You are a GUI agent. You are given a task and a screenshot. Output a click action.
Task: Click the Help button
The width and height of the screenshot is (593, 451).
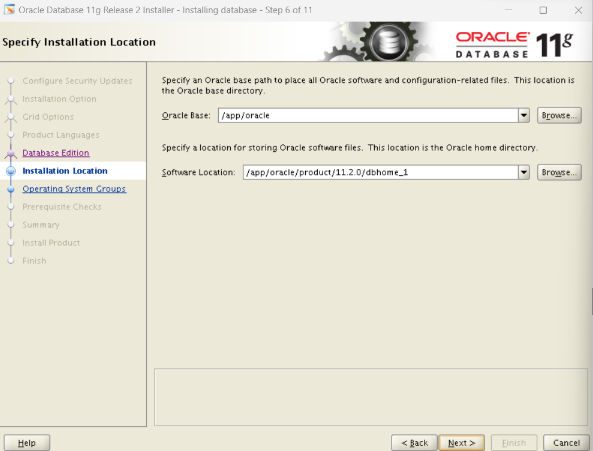point(27,443)
